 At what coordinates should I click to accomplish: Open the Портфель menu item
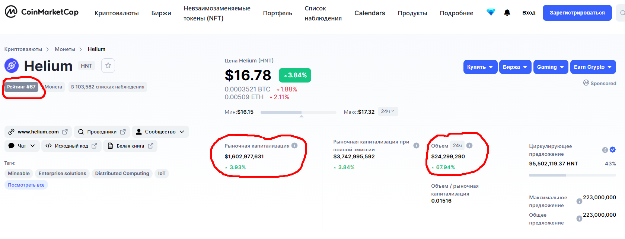coord(277,13)
